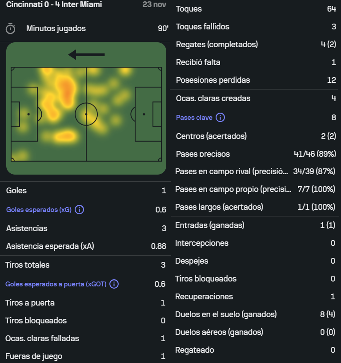Click the Minutos jugados label
Screen dimensions: 341x363
click(x=56, y=29)
